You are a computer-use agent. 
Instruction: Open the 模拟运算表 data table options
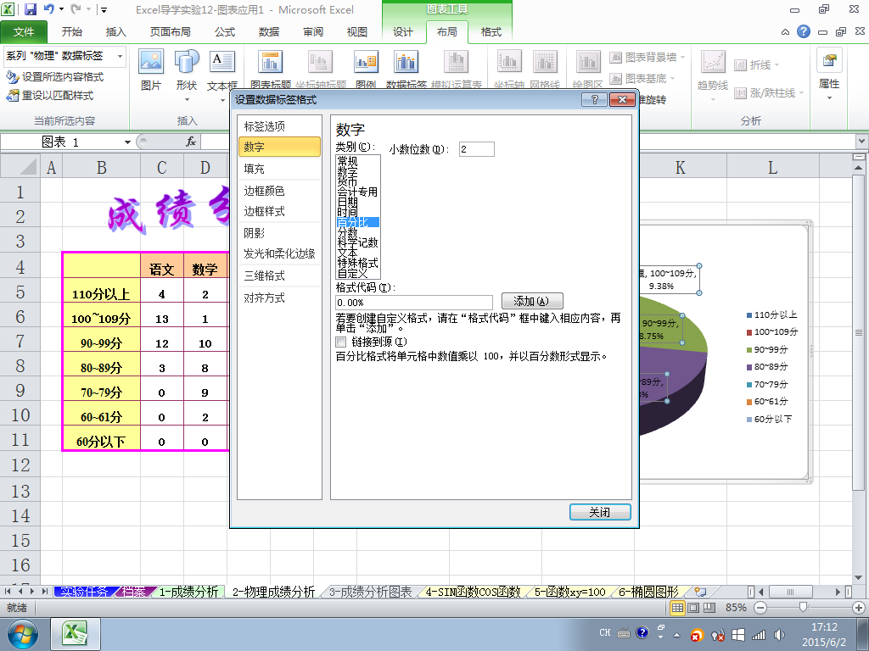click(x=456, y=70)
